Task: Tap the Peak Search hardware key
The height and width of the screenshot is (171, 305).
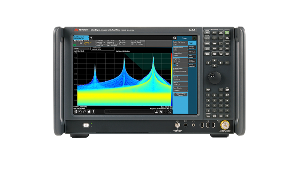Action: click(x=221, y=33)
